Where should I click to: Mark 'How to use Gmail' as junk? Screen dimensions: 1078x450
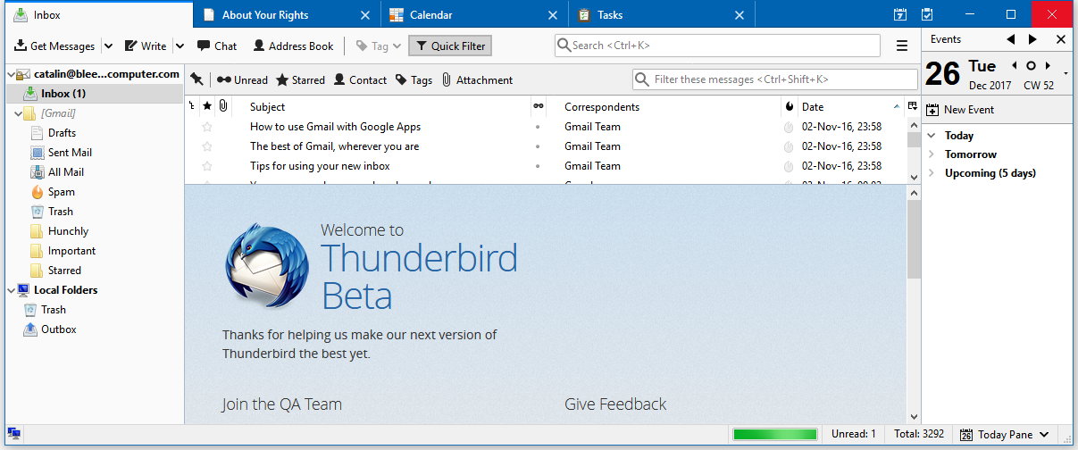tap(789, 127)
